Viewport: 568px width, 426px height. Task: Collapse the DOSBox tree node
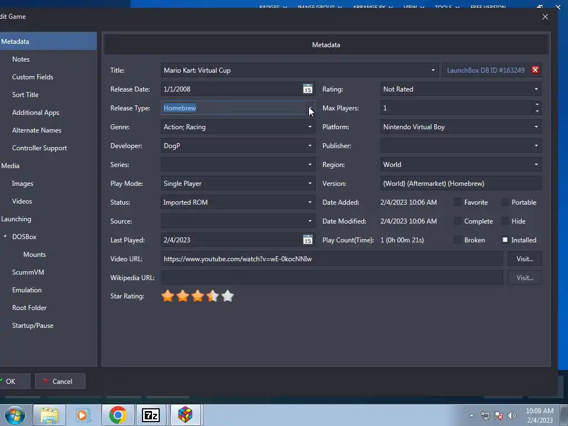click(5, 236)
